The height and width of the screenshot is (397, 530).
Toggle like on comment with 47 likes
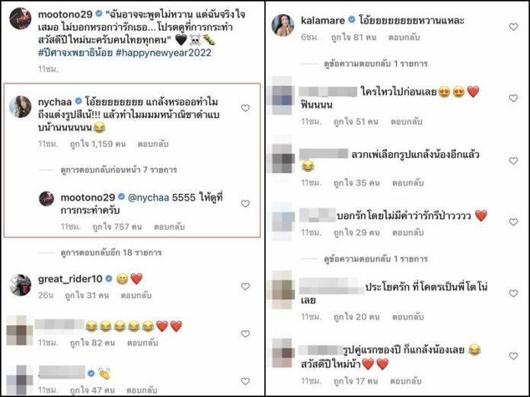click(245, 381)
